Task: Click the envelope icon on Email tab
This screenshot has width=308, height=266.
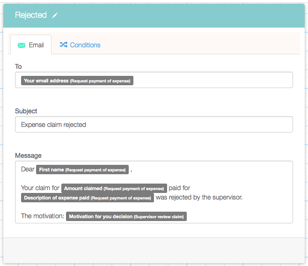Action: pyautogui.click(x=22, y=45)
